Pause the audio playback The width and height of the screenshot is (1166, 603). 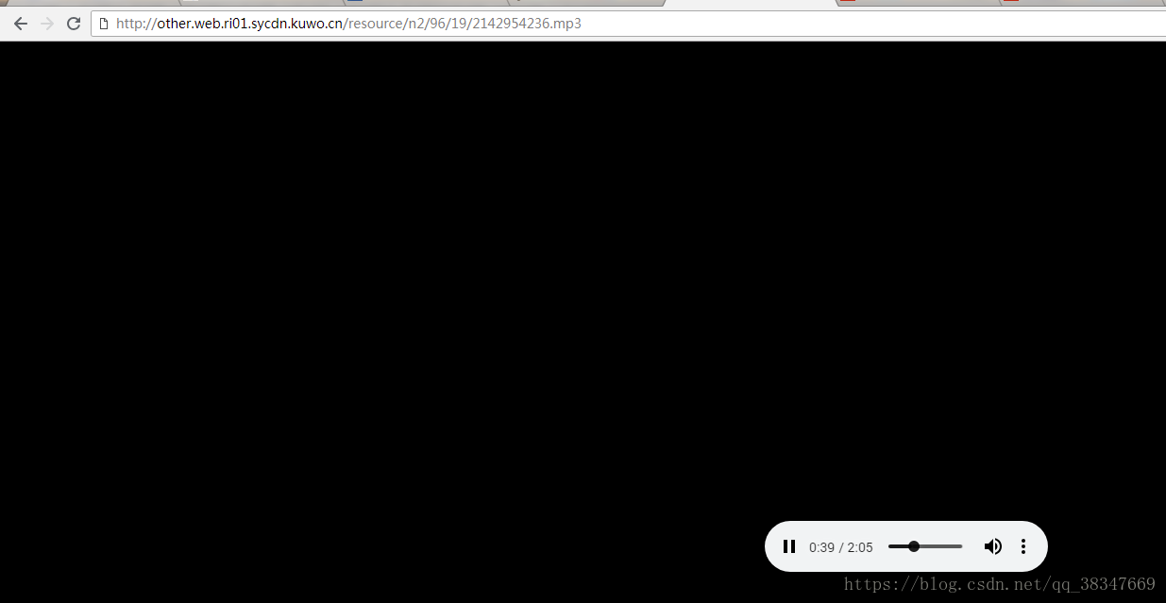point(789,546)
